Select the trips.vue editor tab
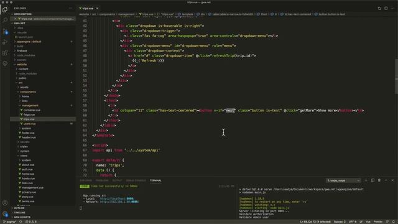Screen dimensions: 398x224 (88, 8)
